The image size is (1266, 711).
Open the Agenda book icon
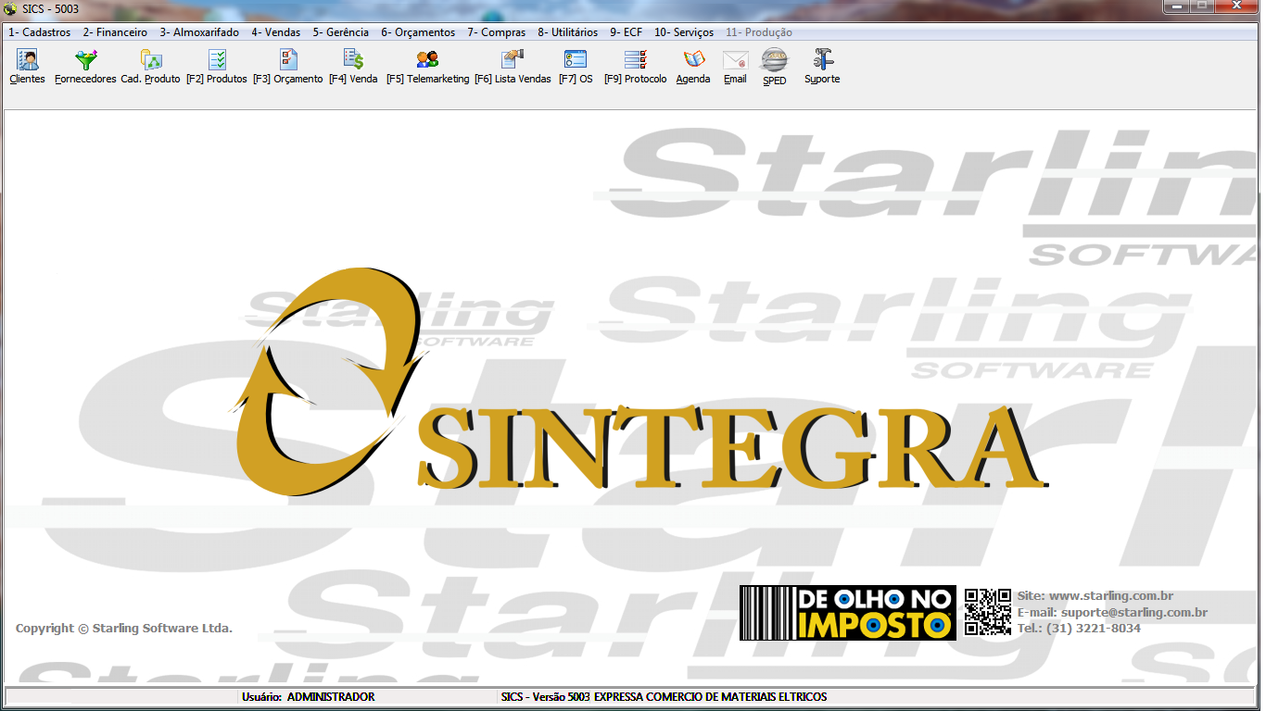pyautogui.click(x=693, y=60)
